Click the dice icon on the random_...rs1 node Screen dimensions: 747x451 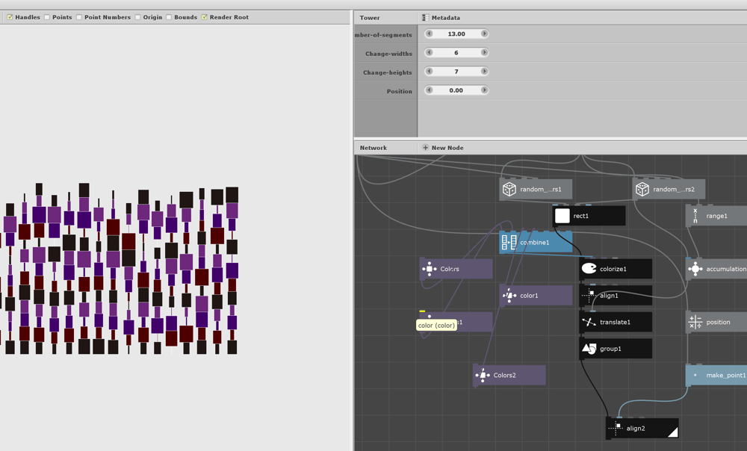(x=509, y=189)
